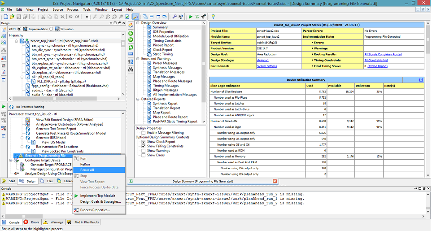Collapse the Detailed Reports node
432x231 pixels.
[138, 99]
